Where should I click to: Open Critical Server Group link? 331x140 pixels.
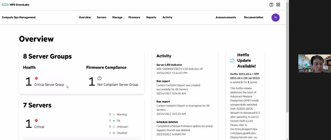click(x=49, y=85)
